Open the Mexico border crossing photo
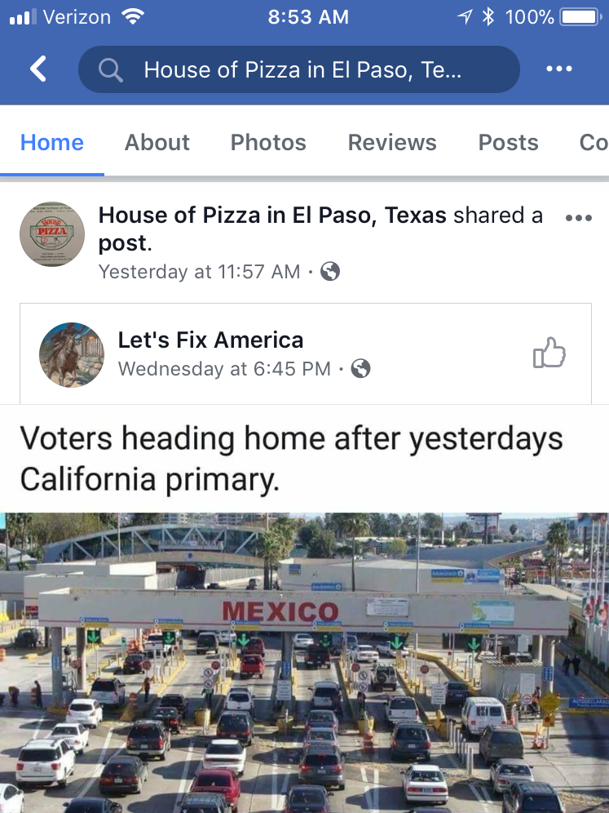Viewport: 609px width, 813px height. (x=304, y=662)
